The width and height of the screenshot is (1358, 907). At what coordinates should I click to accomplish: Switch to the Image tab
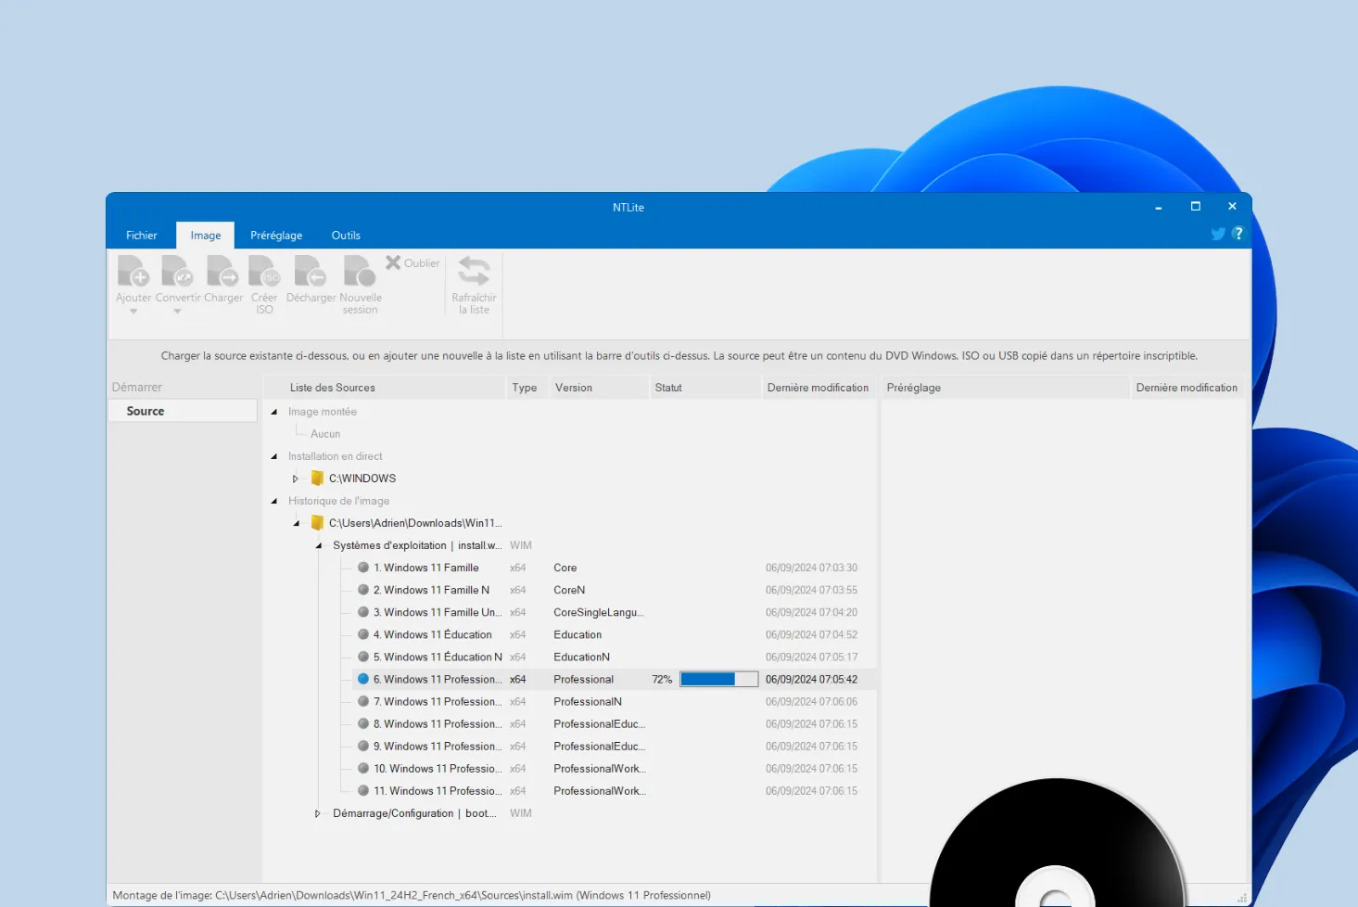(x=206, y=236)
